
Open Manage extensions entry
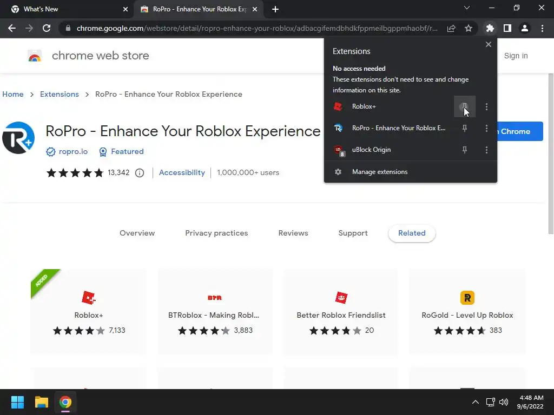coord(410,172)
